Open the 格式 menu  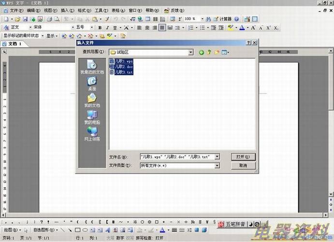click(85, 10)
